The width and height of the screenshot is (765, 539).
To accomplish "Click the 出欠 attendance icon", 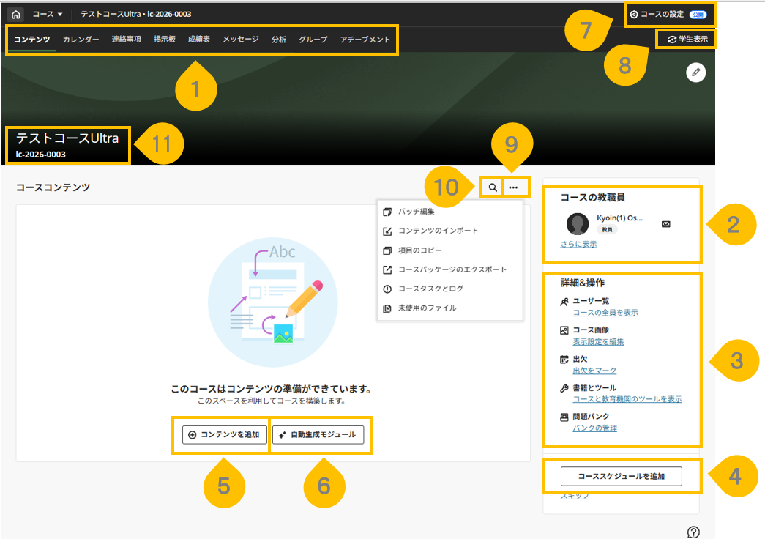I will [564, 360].
